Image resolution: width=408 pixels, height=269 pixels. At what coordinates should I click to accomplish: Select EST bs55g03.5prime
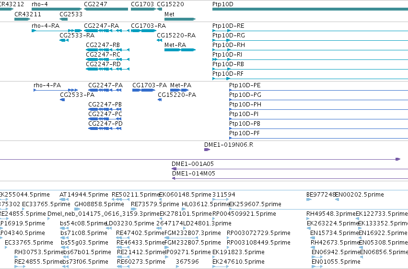[65, 248]
